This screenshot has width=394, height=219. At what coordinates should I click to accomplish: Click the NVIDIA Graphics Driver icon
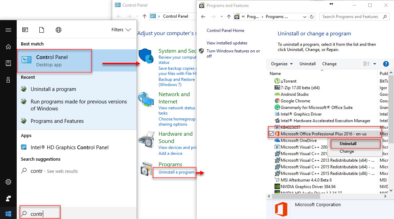[x=277, y=186]
